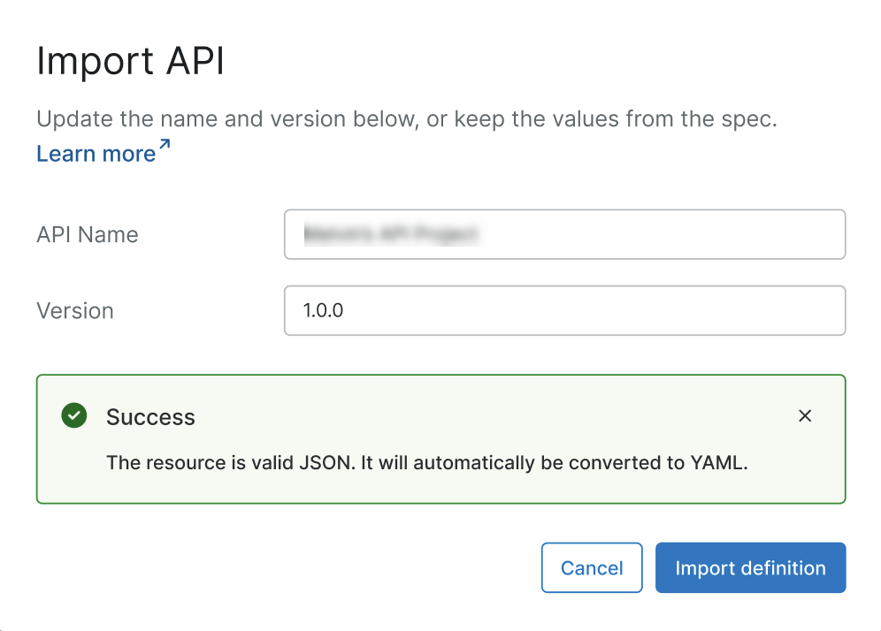The width and height of the screenshot is (881, 631).
Task: Click the Cancel button
Action: click(592, 567)
